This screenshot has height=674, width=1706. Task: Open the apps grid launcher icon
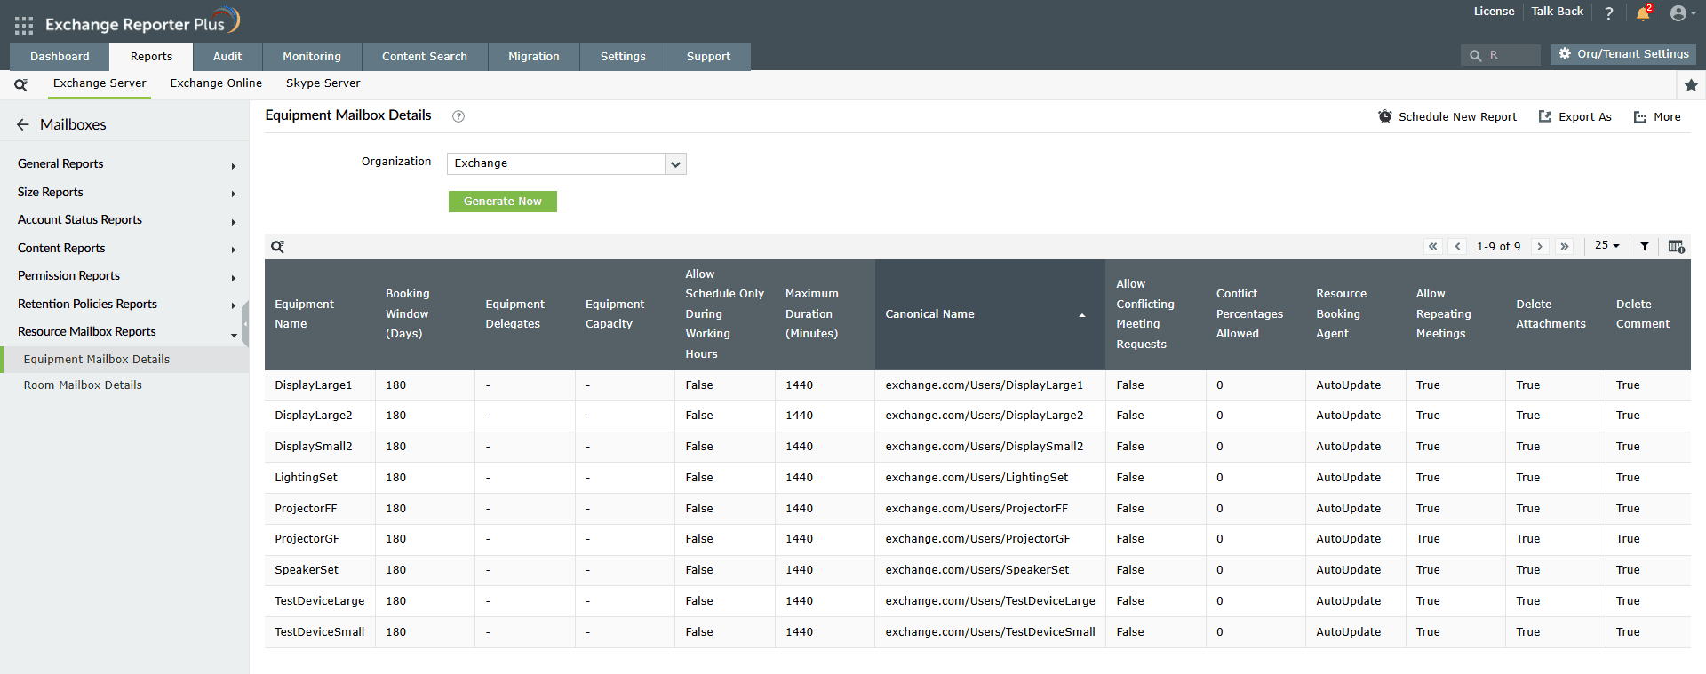24,25
